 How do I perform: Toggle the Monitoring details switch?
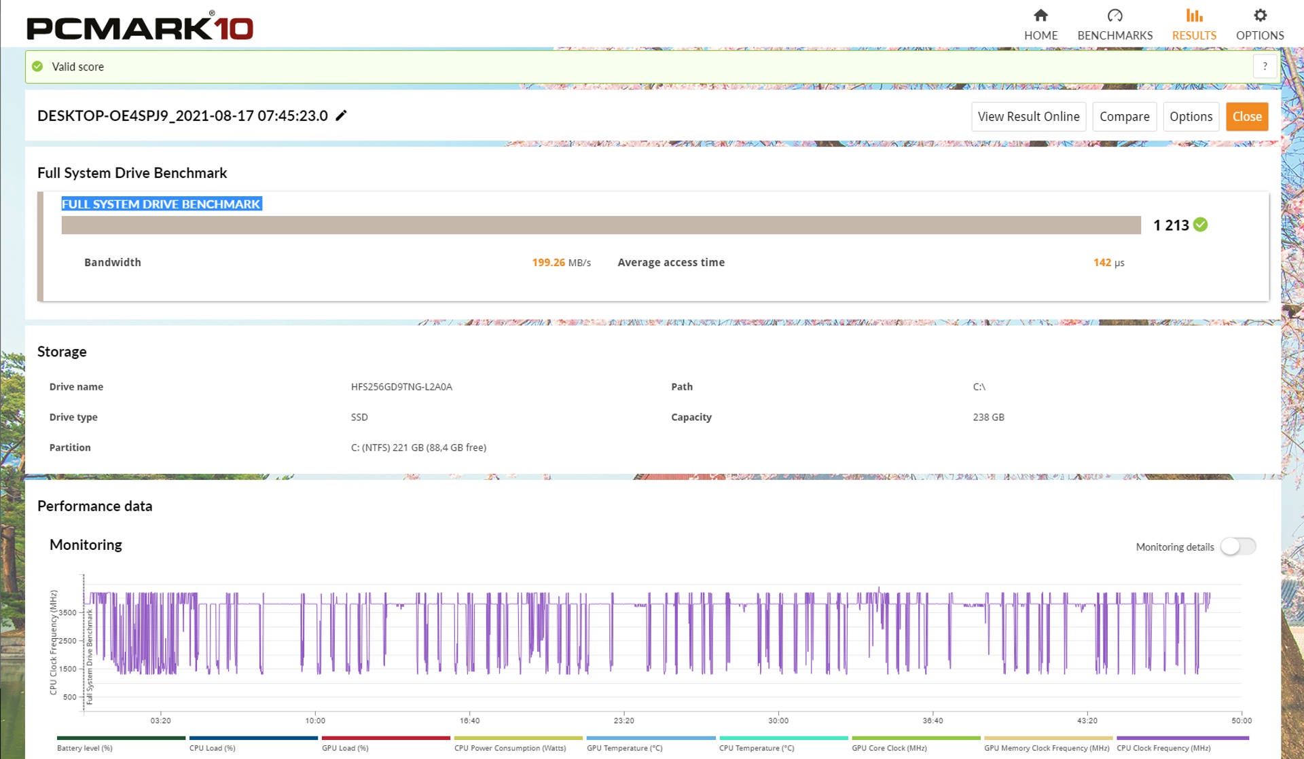(x=1238, y=547)
